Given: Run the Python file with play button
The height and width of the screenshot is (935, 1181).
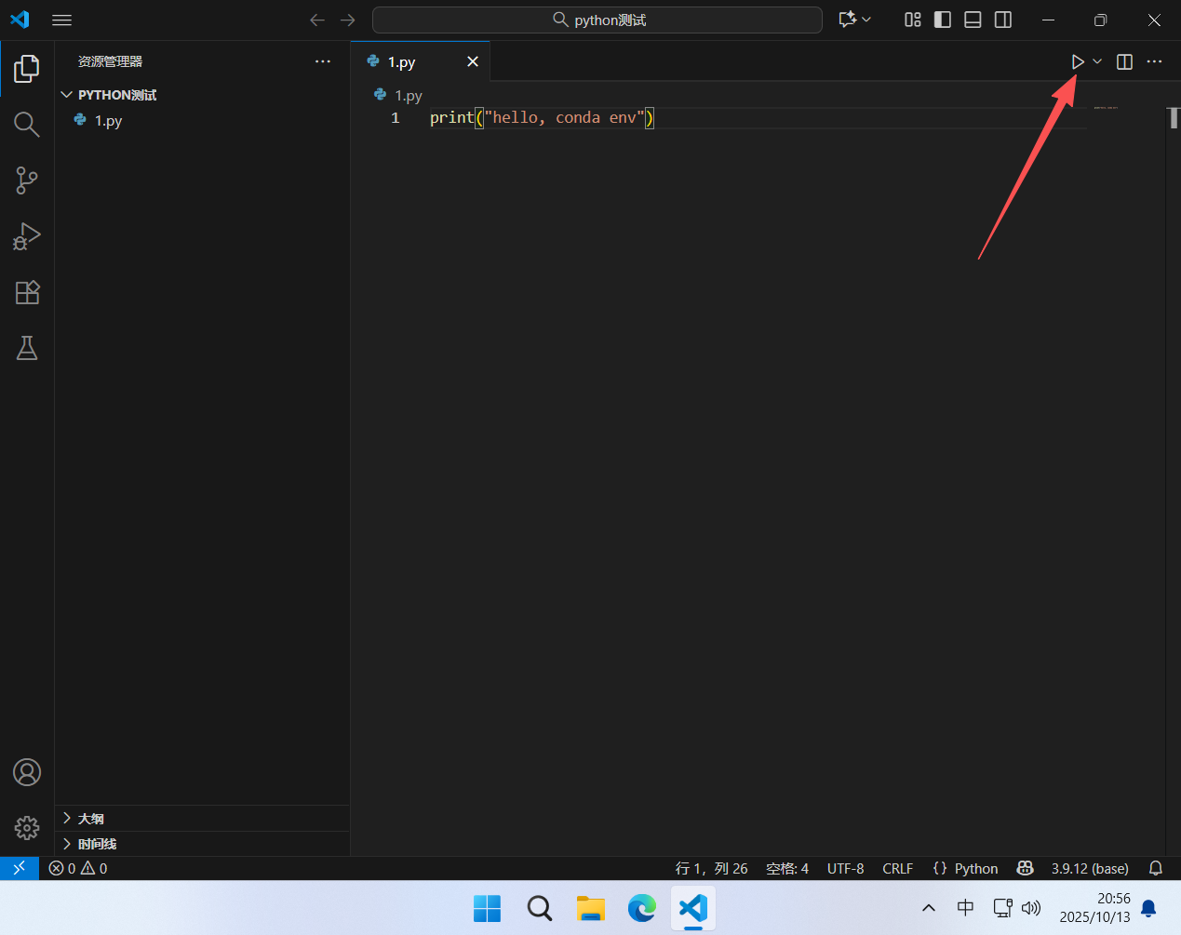Looking at the screenshot, I should click(1078, 61).
